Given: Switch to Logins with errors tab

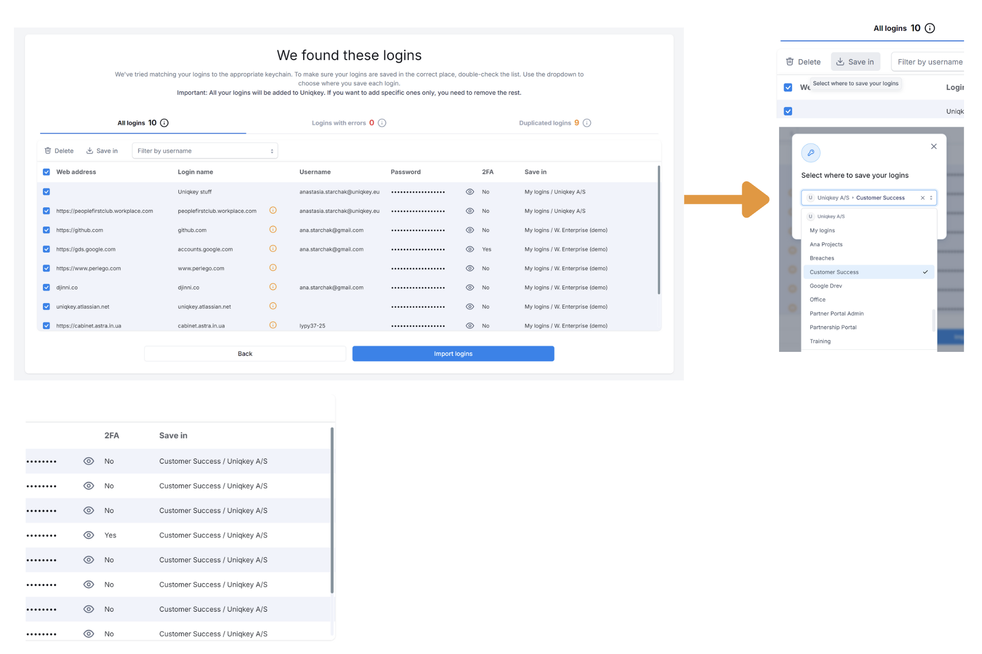Looking at the screenshot, I should coord(349,123).
